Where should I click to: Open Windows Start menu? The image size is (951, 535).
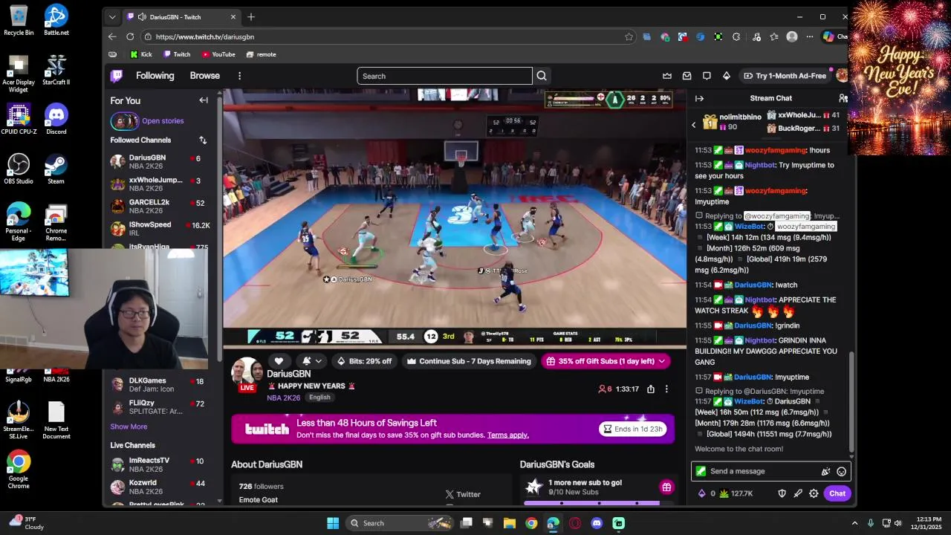point(333,523)
